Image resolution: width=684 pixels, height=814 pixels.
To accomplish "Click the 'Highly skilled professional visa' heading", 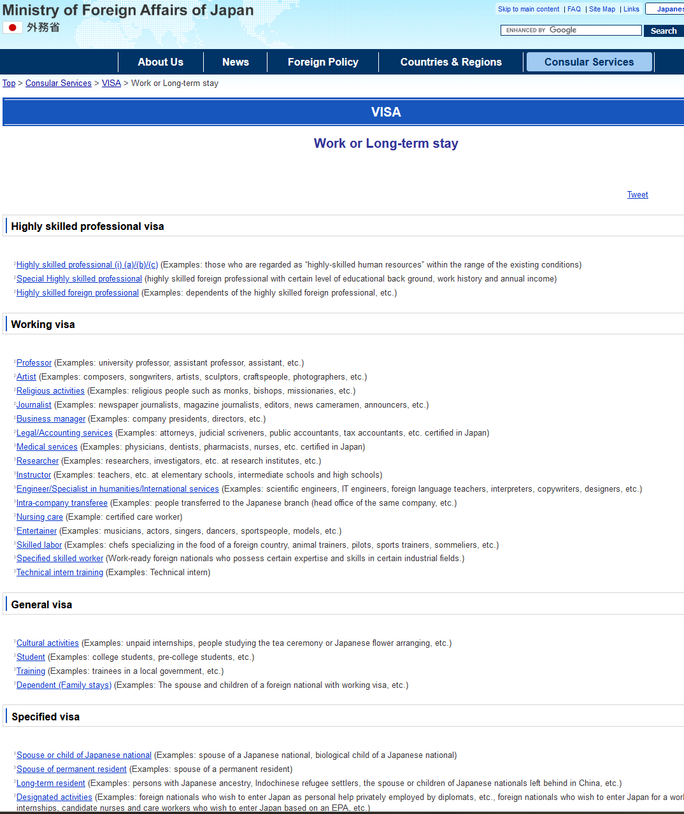I will [87, 227].
